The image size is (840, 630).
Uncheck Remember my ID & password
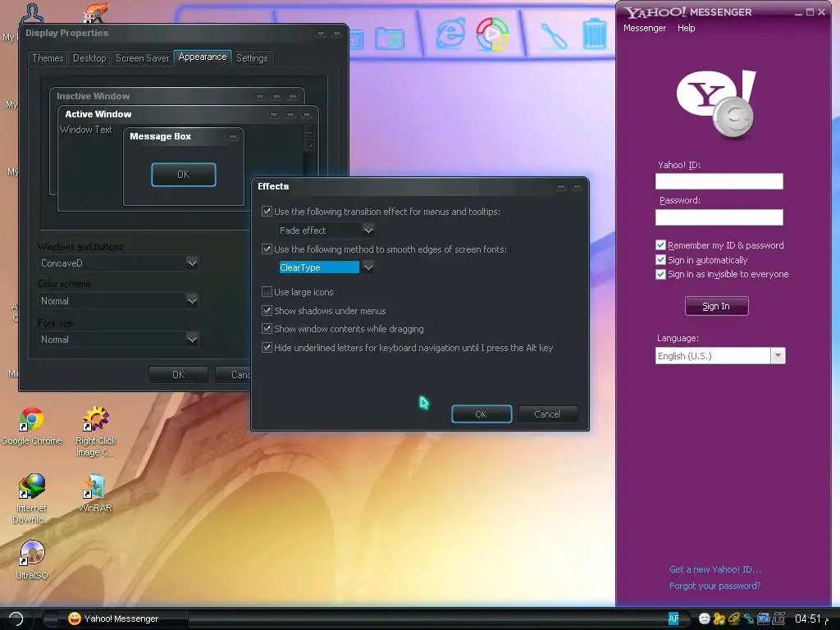click(x=660, y=244)
